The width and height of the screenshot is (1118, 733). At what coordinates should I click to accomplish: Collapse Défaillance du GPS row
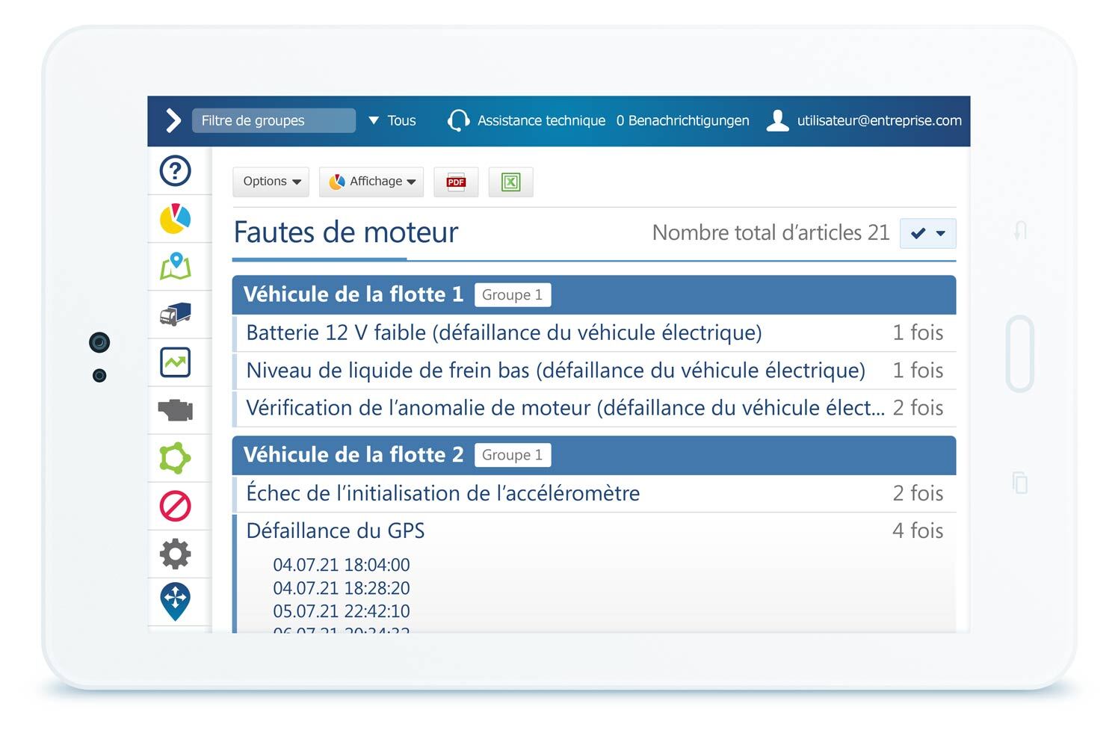(x=594, y=531)
